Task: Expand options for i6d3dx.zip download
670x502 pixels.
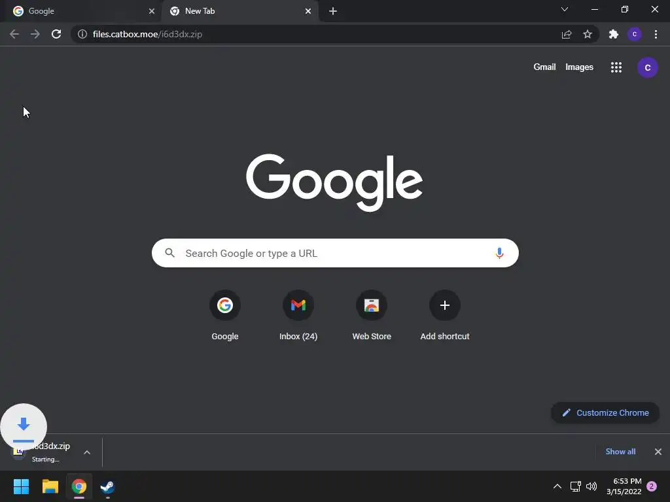Action: (x=87, y=452)
